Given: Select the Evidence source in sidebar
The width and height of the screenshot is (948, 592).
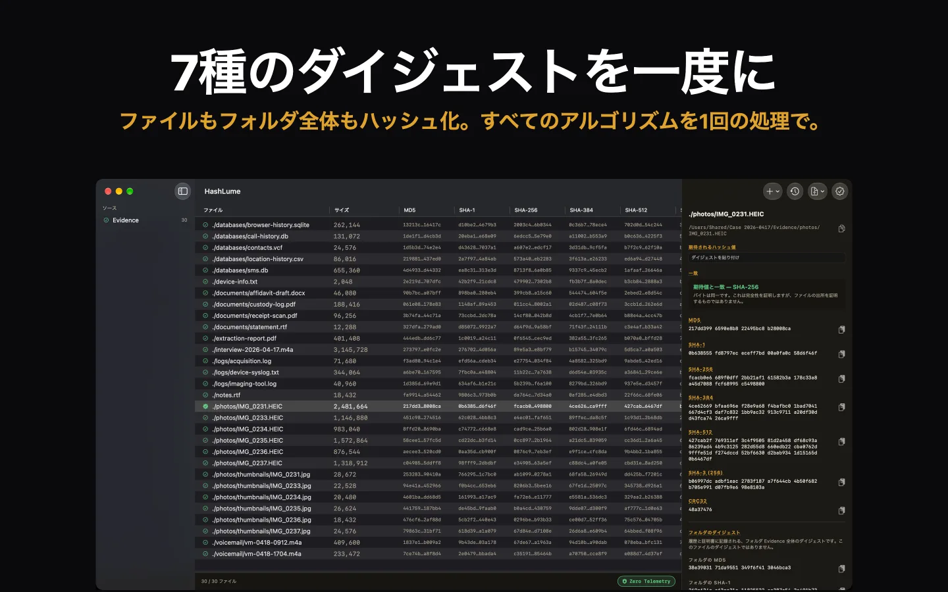Looking at the screenshot, I should coord(145,220).
